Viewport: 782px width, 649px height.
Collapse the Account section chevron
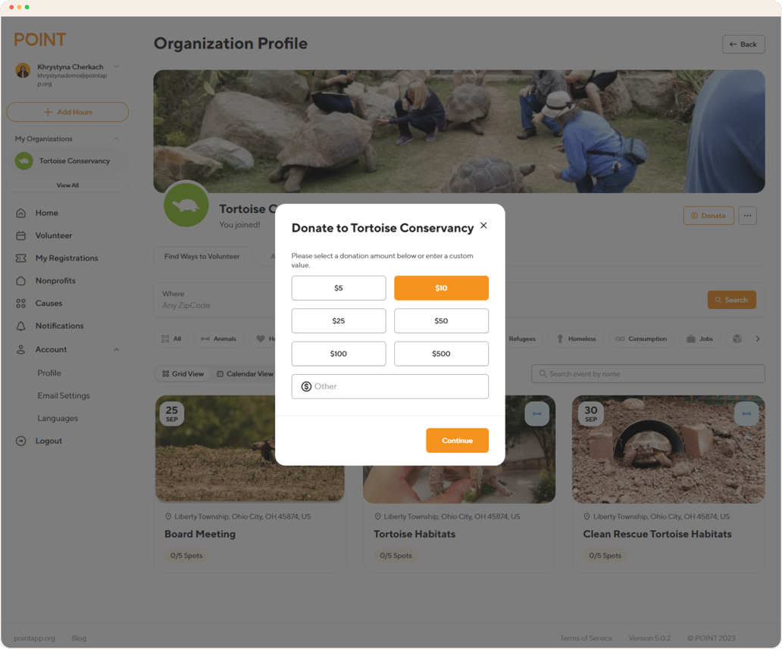coord(117,350)
